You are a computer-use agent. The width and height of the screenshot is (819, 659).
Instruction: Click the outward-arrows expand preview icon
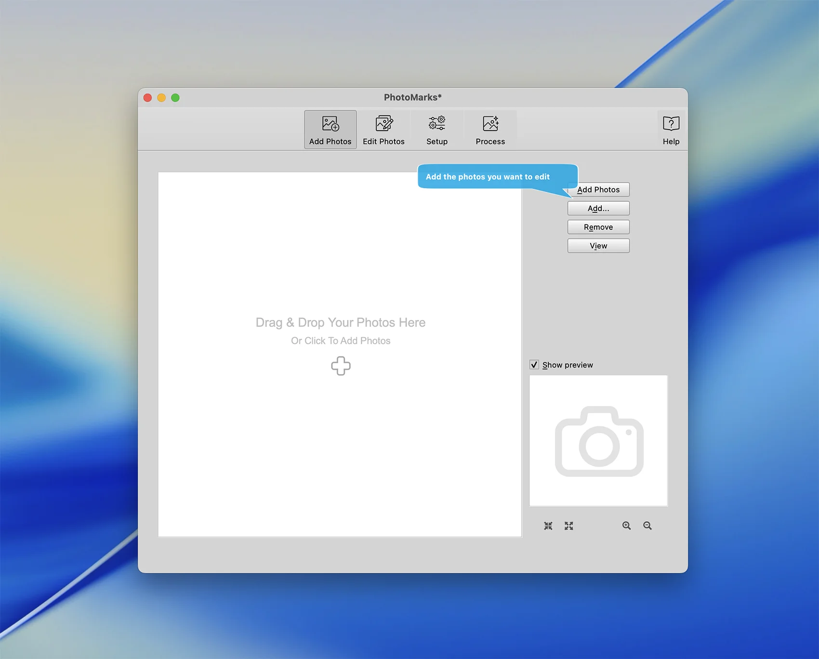[x=569, y=526]
